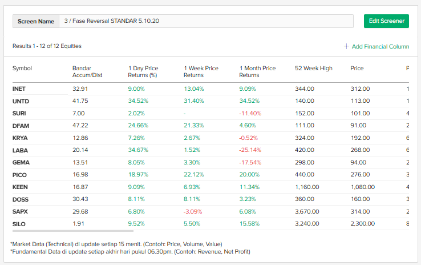421x265 pixels.
Task: Select the SAPX ticker symbol
Action: click(20, 211)
